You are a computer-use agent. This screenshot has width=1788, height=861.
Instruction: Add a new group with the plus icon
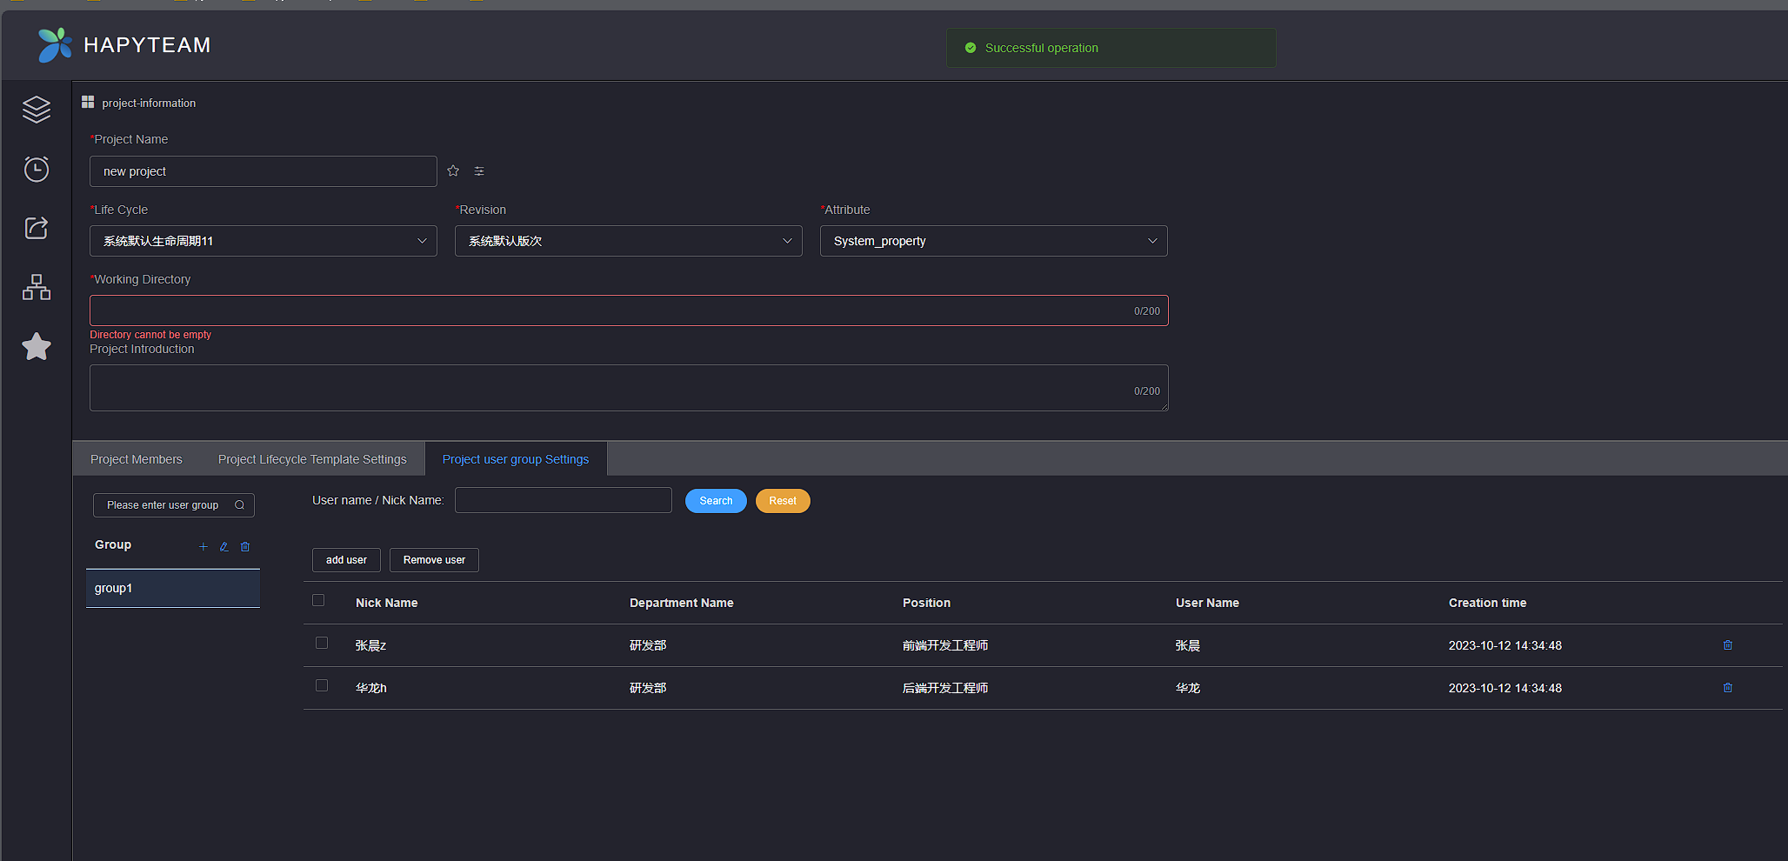[x=203, y=547]
